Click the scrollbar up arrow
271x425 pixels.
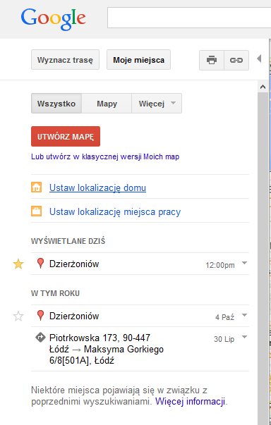[x=263, y=87]
